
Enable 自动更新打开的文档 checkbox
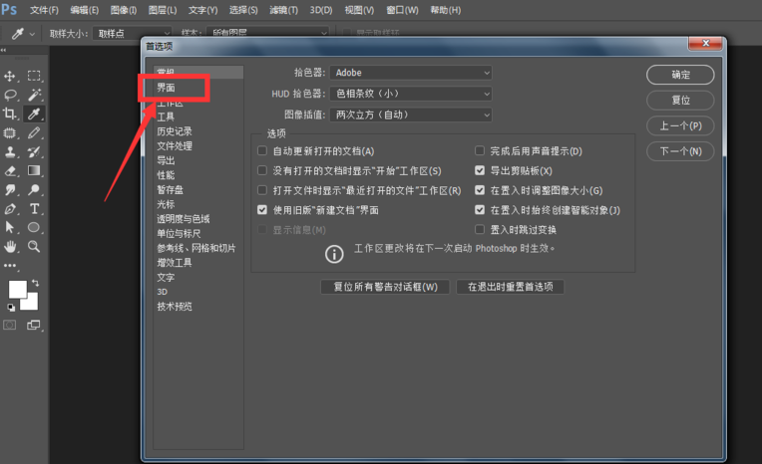pos(262,151)
